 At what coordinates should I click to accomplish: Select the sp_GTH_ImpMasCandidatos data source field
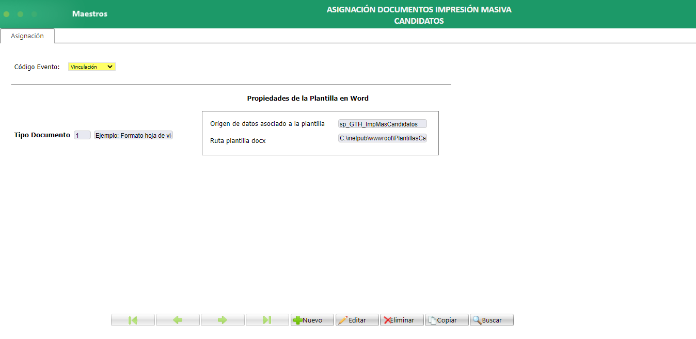(x=382, y=123)
